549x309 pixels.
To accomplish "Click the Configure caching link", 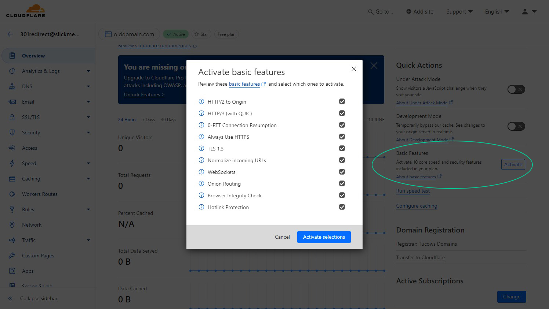I will pyautogui.click(x=417, y=206).
